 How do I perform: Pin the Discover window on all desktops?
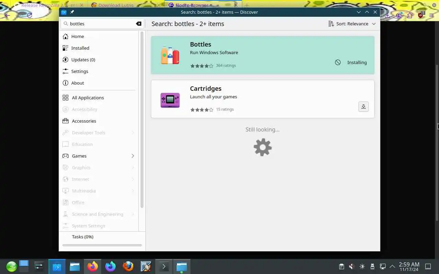72,12
